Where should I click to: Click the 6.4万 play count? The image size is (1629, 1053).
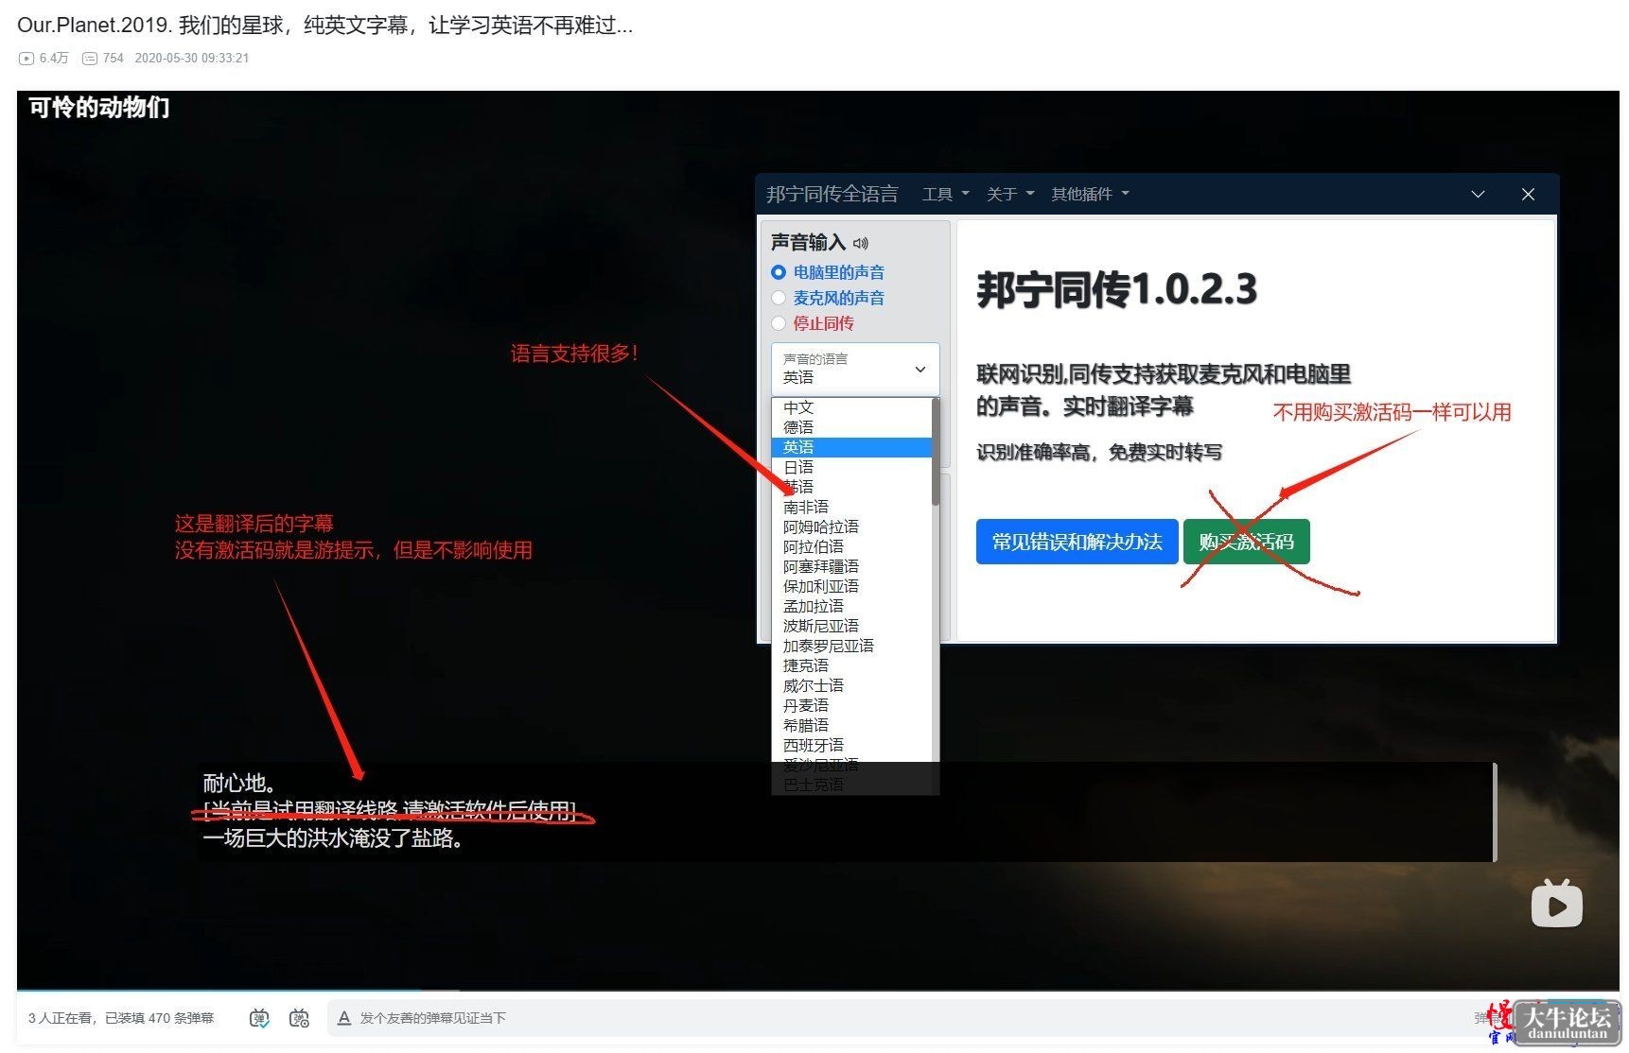coord(44,58)
